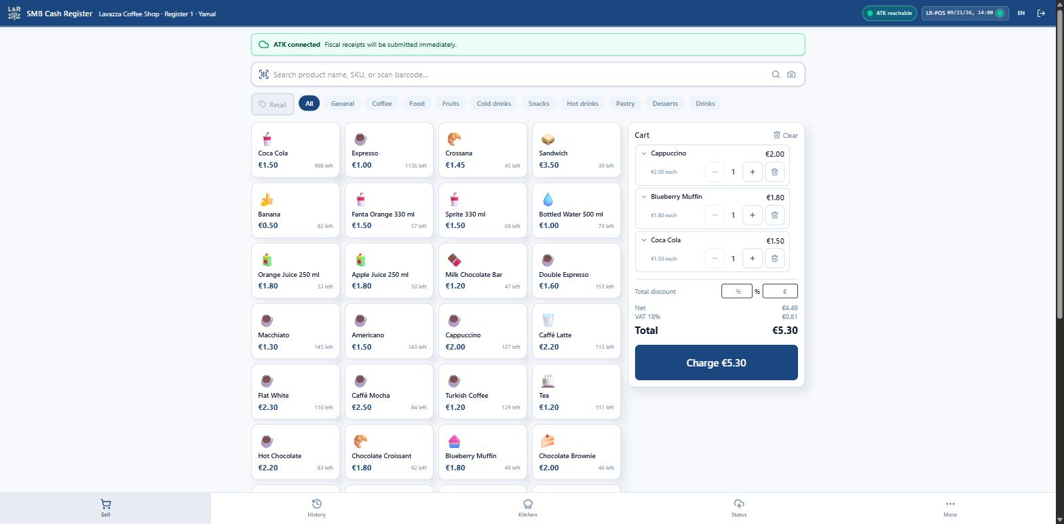The height and width of the screenshot is (524, 1064).
Task: Add Sprite 330 ml to cart
Action: pos(482,210)
